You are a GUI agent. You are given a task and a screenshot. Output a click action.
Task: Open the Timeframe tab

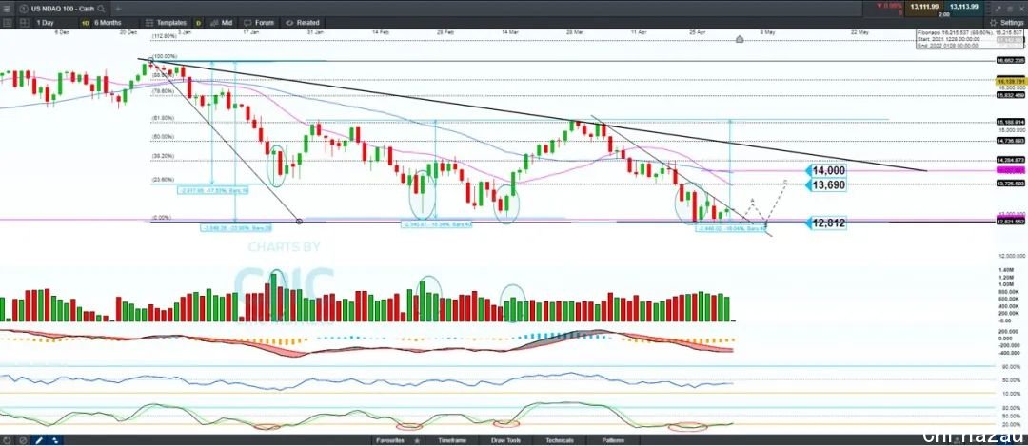tap(452, 440)
